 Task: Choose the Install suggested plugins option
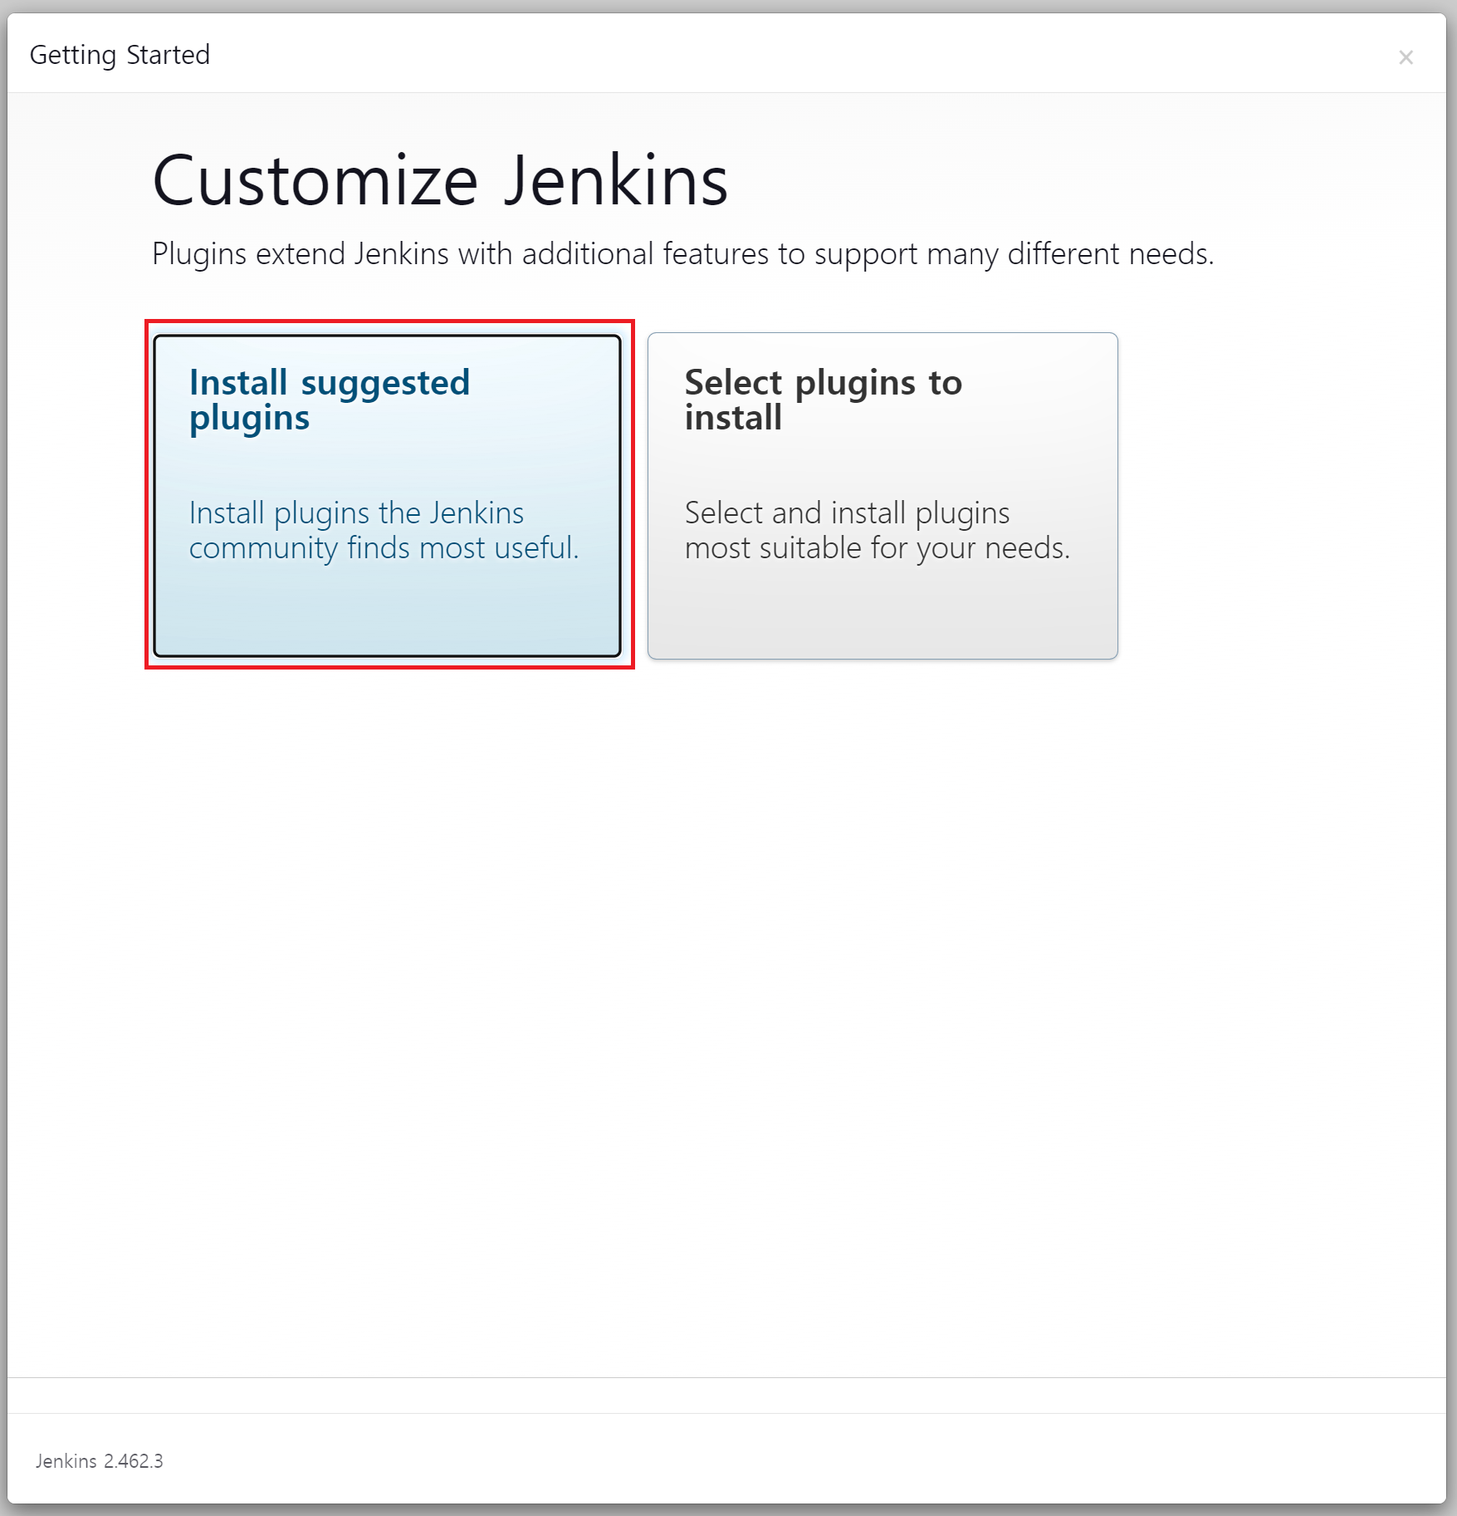(387, 496)
